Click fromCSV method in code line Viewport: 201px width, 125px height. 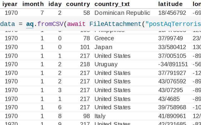[x=50, y=24]
